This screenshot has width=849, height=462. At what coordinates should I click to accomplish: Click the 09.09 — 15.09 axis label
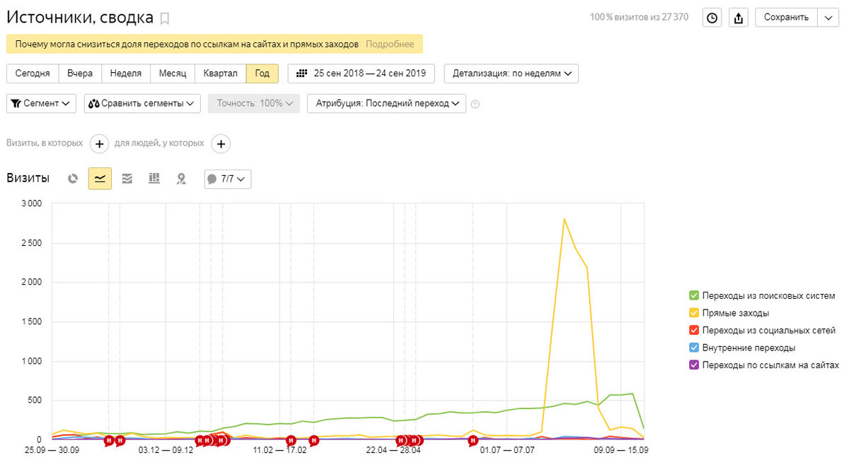622,449
